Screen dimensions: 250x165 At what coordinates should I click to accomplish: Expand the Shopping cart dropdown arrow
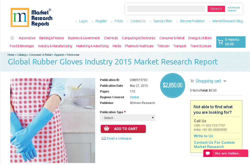tap(225, 81)
